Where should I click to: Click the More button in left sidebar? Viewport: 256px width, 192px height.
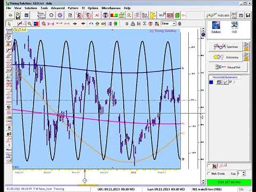click(9, 150)
